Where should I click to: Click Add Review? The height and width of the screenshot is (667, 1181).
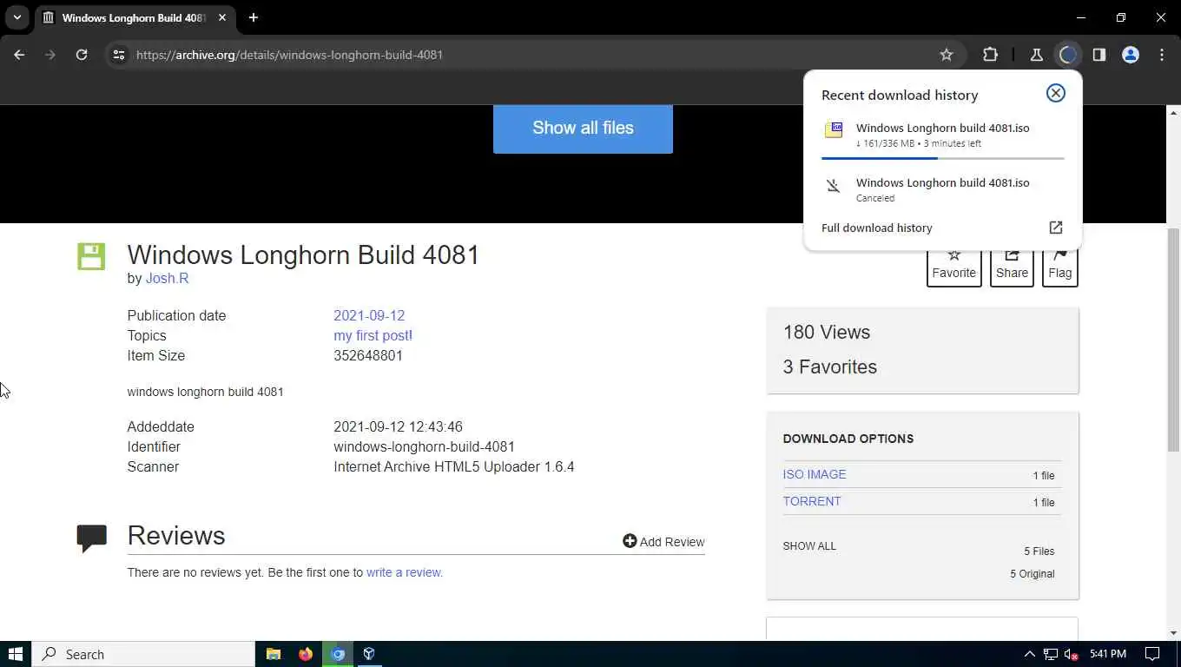[x=663, y=542]
